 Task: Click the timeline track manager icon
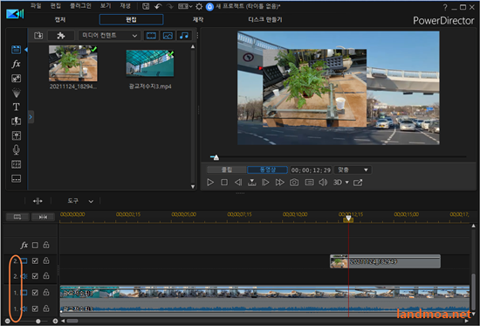(x=17, y=217)
